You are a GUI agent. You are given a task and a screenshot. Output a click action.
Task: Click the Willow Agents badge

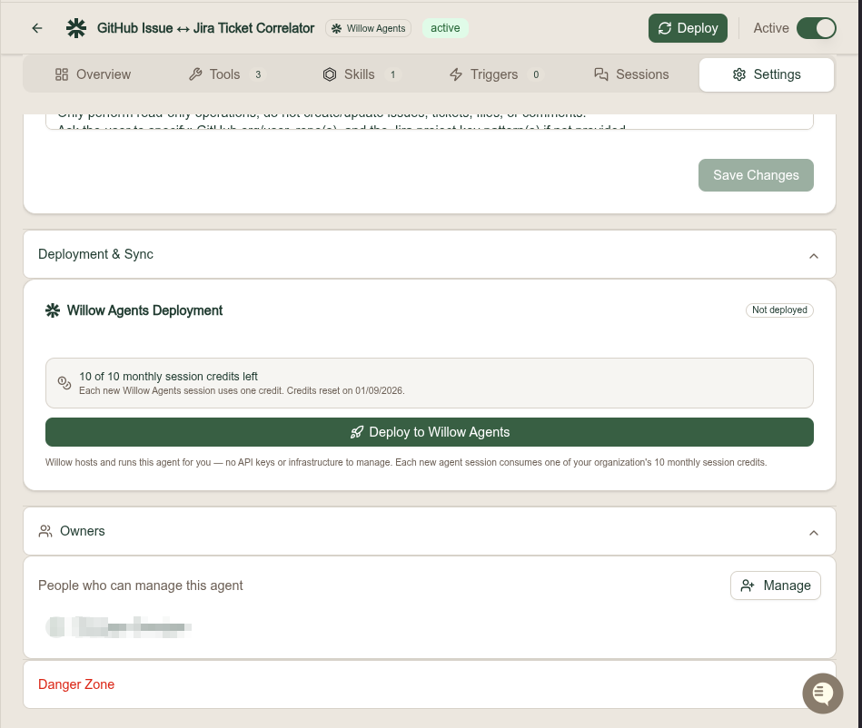coord(369,28)
